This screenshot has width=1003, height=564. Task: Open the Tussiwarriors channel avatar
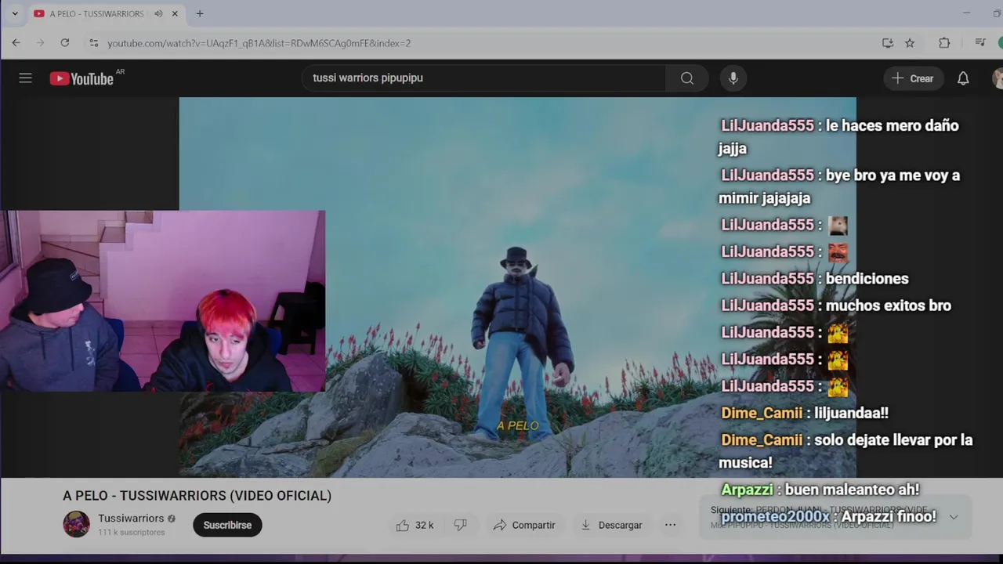pos(76,524)
